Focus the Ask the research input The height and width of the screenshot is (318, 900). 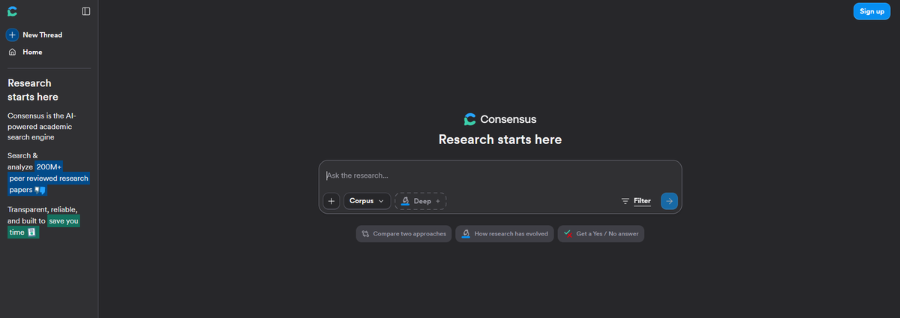pyautogui.click(x=499, y=175)
